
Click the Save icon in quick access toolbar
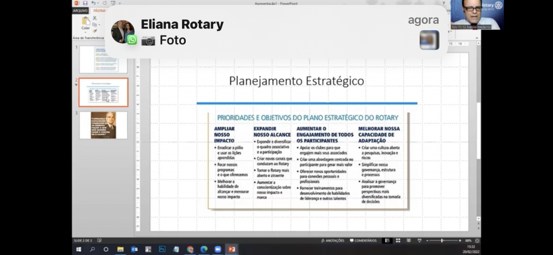[x=85, y=3]
